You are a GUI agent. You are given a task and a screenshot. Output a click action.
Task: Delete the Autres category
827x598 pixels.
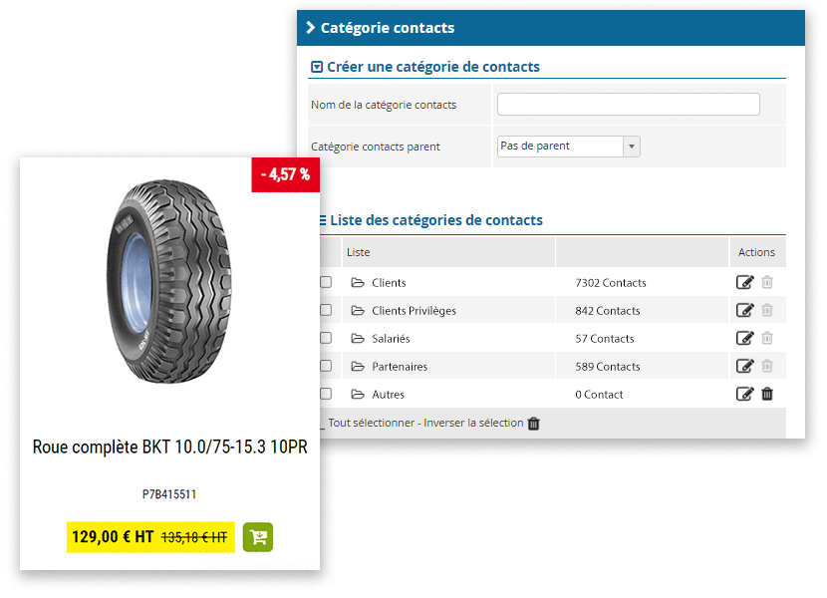pyautogui.click(x=767, y=394)
